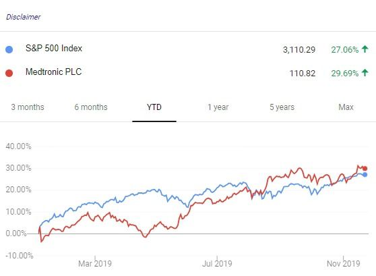
Task: Click the 29.69% change figure
Action: [x=345, y=74]
